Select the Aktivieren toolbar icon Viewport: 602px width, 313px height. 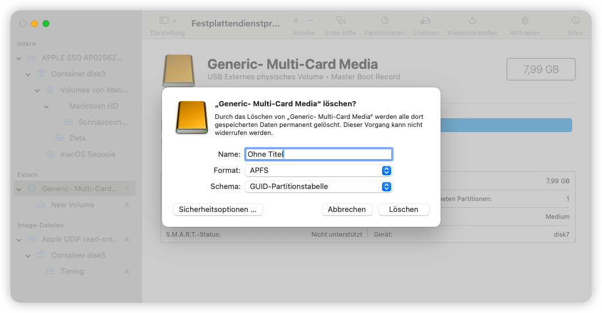[x=525, y=20]
